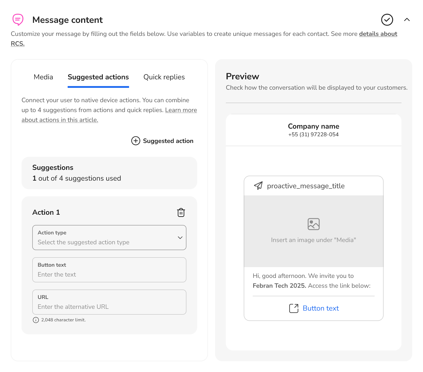Screen dimensions: 423x372
Task: Follow the Learn more about actions link
Action: [181, 110]
